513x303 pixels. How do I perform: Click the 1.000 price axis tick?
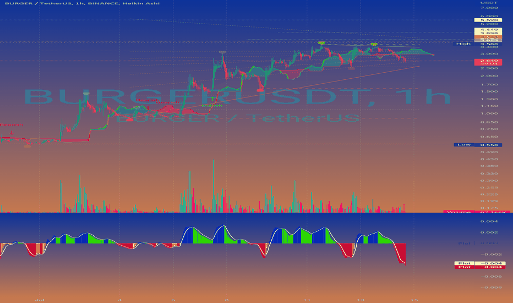click(489, 113)
